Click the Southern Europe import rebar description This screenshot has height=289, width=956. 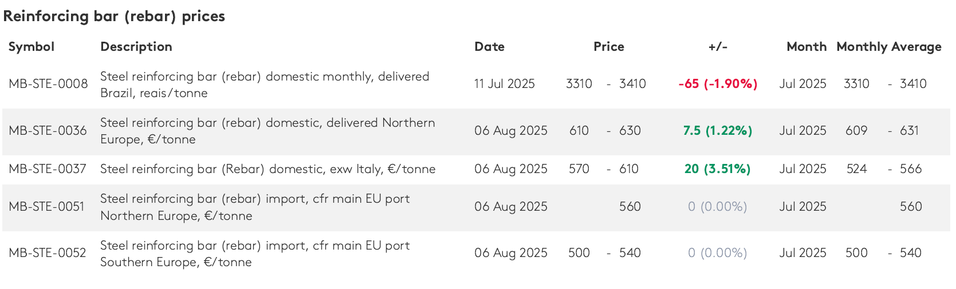click(255, 254)
